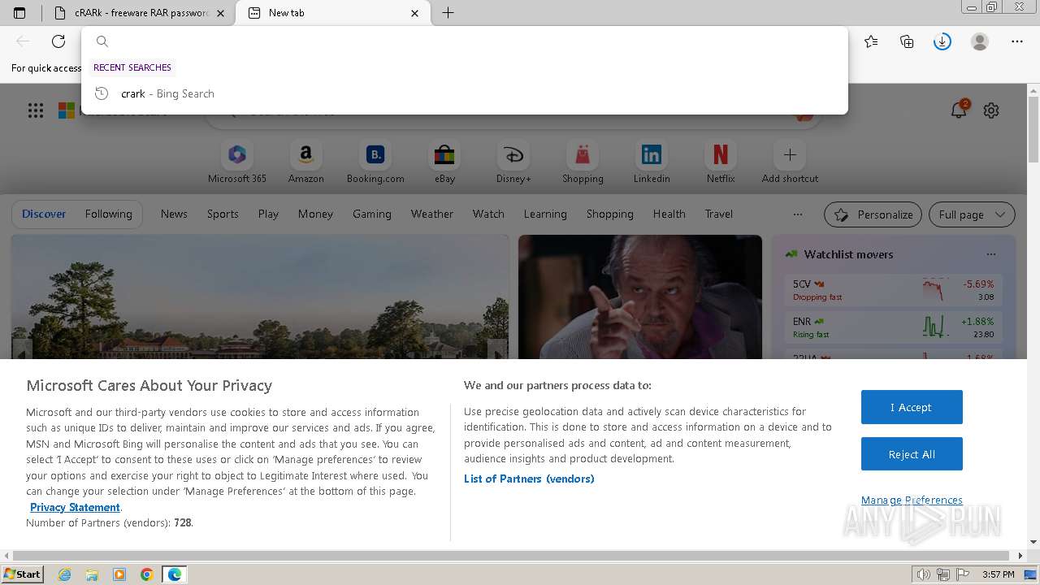The width and height of the screenshot is (1040, 585).
Task: Open the Play category
Action: coord(268,214)
